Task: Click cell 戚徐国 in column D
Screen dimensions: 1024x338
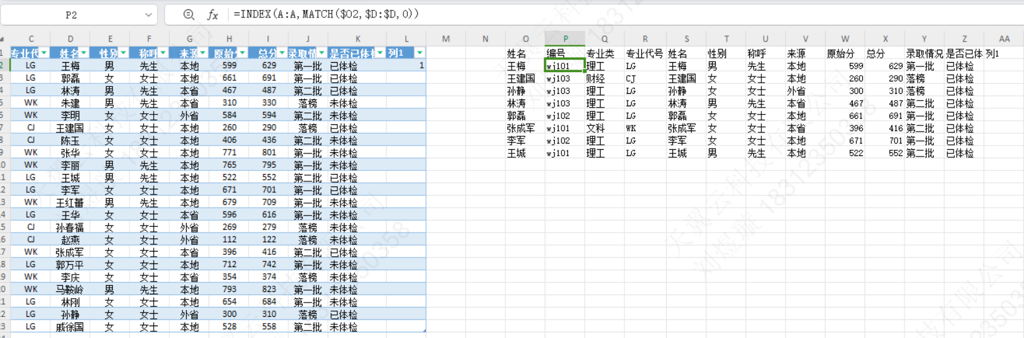Action: pos(70,327)
